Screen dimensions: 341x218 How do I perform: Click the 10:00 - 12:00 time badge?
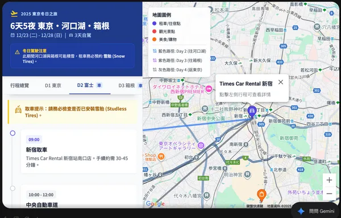[x=41, y=195]
